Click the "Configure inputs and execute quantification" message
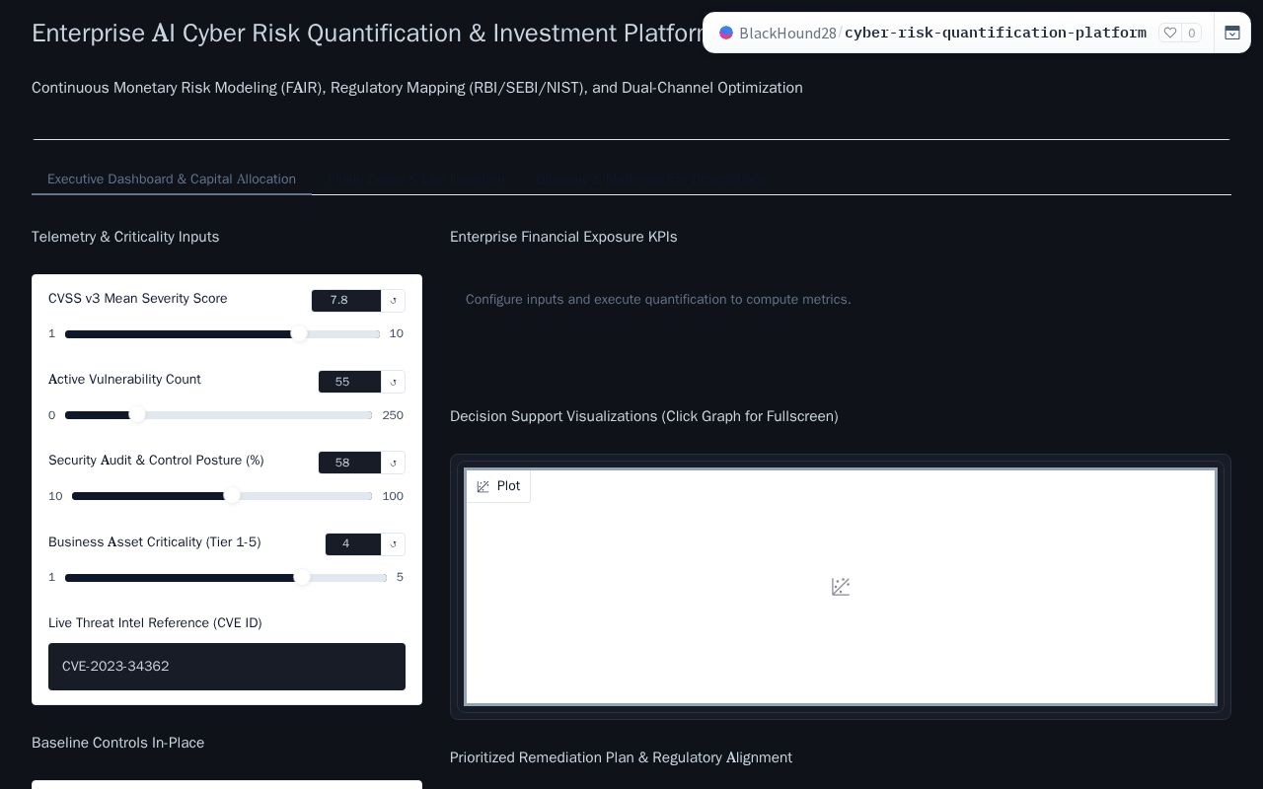1263x789 pixels. point(658,299)
